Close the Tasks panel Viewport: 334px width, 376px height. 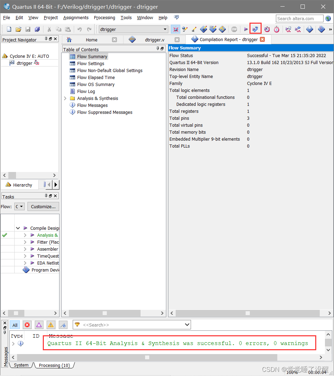point(55,196)
